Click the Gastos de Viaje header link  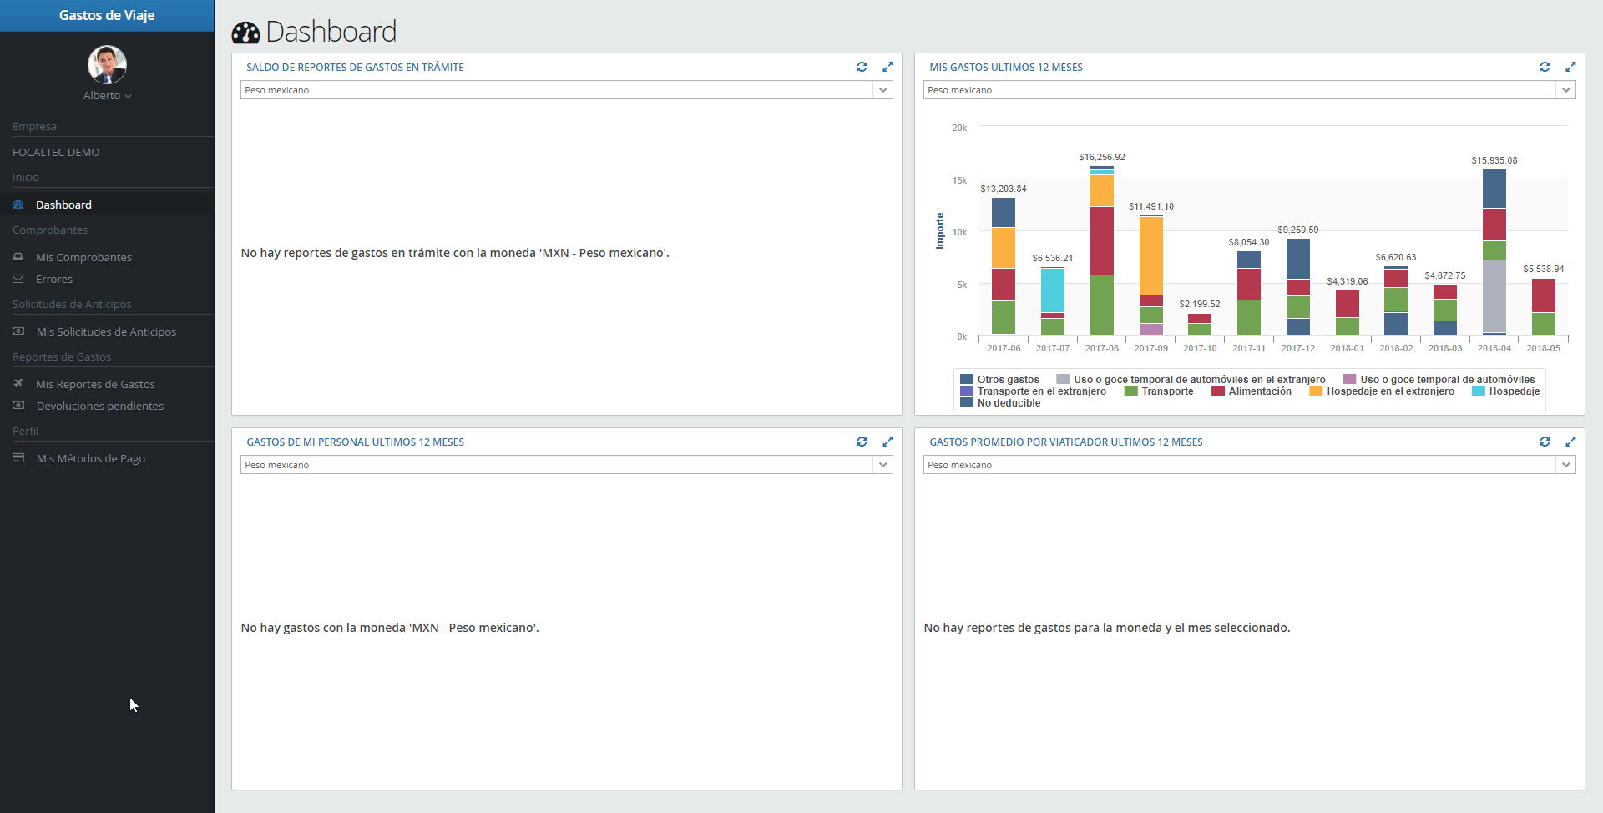pos(107,15)
